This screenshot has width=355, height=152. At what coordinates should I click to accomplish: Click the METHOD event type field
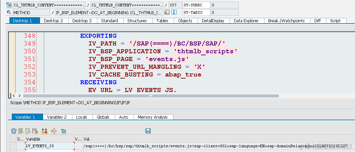click(x=31, y=12)
